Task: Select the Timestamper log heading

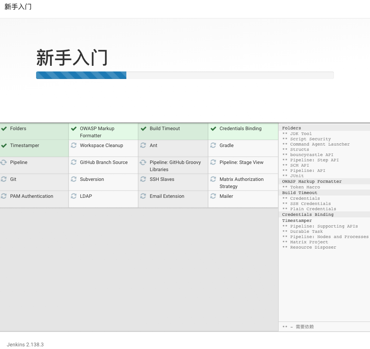Action: point(297,221)
